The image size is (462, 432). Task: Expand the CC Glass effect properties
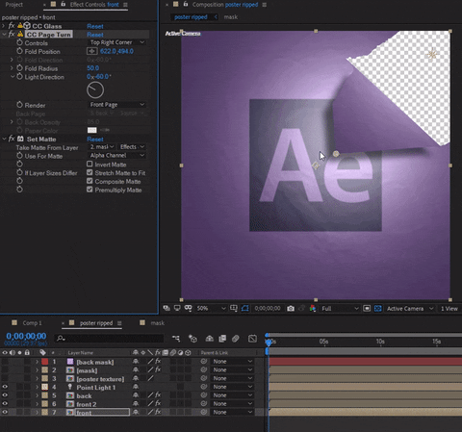(4, 26)
